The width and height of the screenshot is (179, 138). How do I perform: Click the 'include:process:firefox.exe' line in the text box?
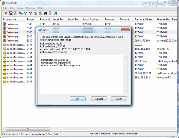[54, 60]
